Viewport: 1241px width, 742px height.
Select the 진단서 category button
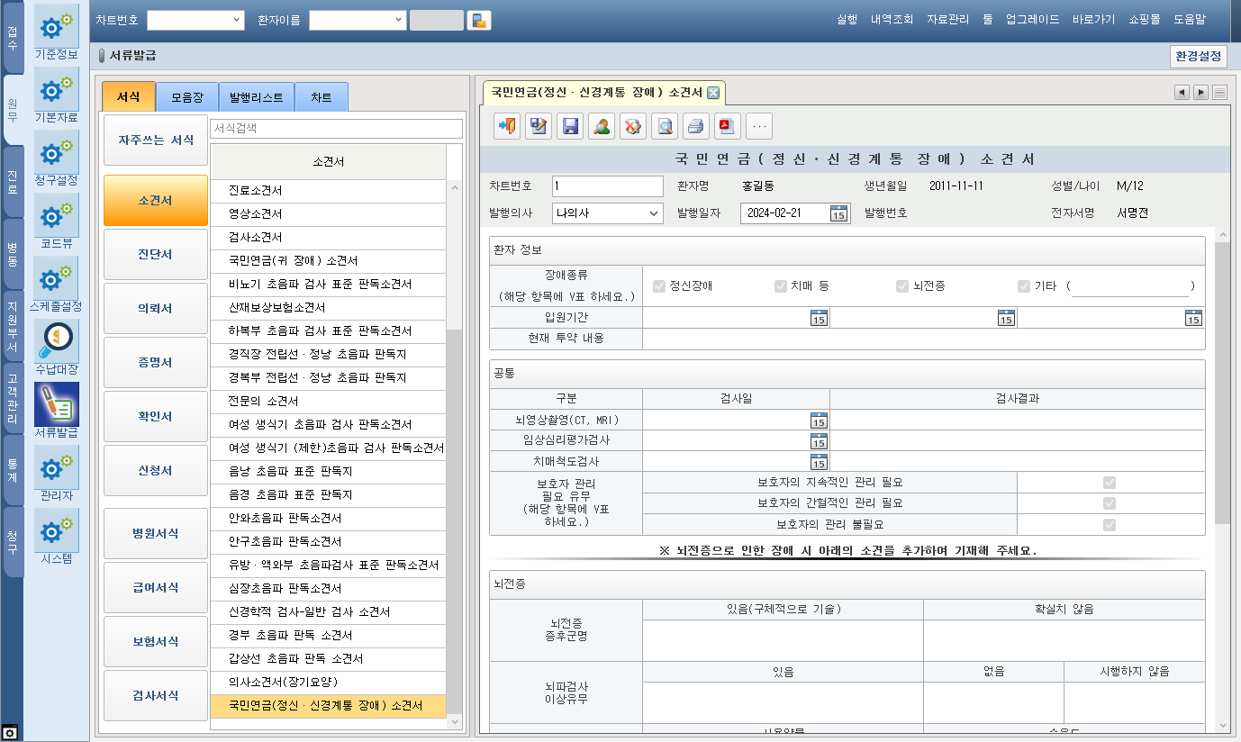pos(155,255)
